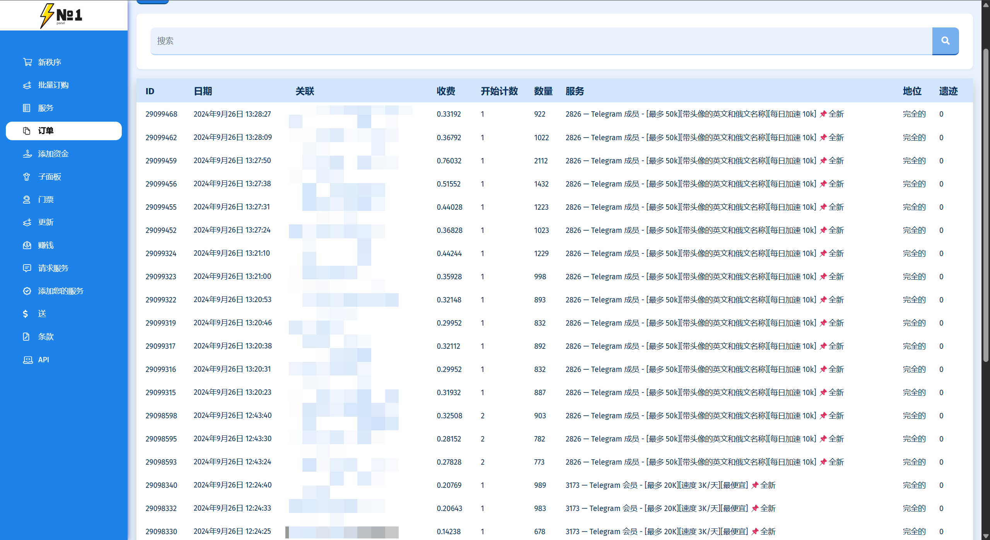Click the 请求服务 chat icon

click(x=27, y=268)
